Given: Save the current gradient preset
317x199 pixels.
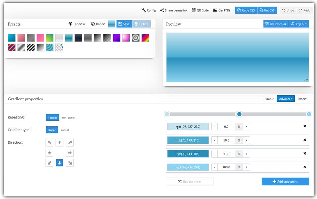Looking at the screenshot, I should [124, 24].
